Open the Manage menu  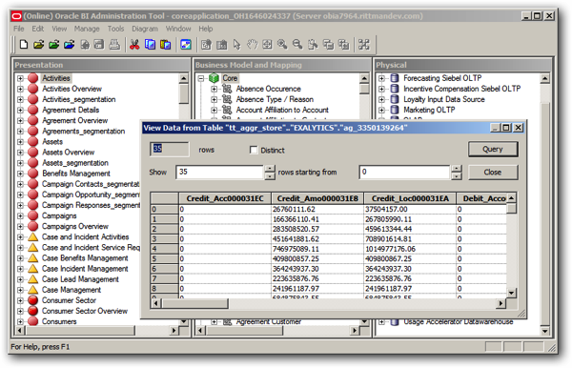tap(87, 29)
